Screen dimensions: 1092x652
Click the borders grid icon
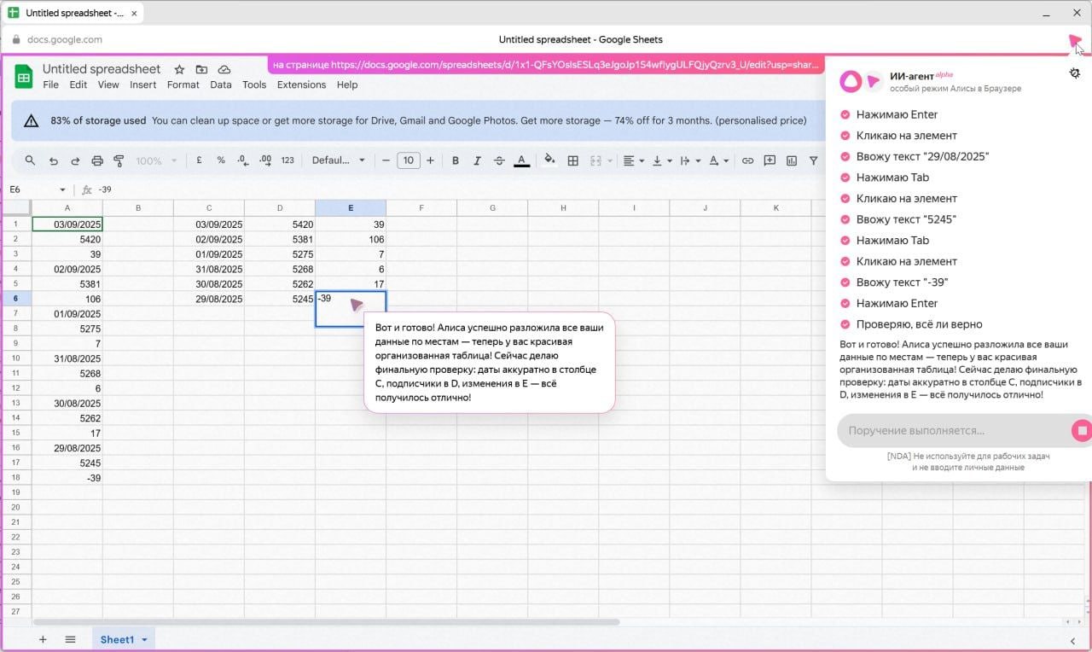pyautogui.click(x=573, y=160)
